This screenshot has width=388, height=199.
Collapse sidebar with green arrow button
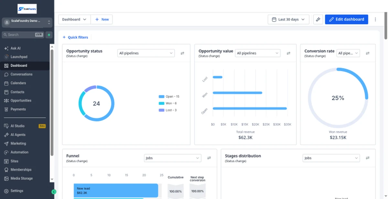click(x=54, y=192)
